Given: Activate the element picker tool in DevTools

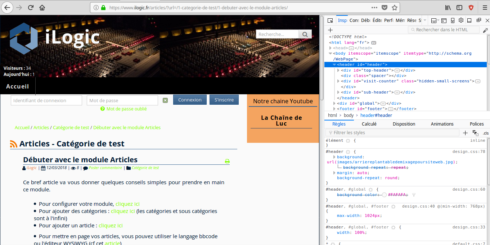Looking at the screenshot, I should (330, 21).
